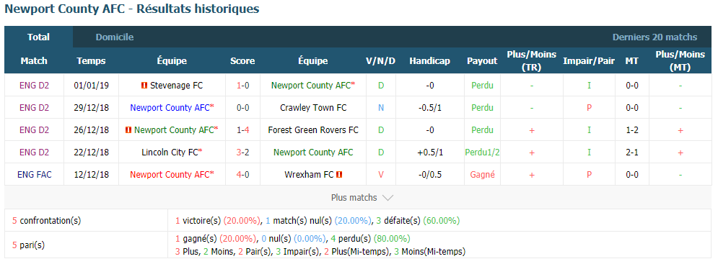Select the Total tab
This screenshot has height=264, width=718.
(38, 37)
